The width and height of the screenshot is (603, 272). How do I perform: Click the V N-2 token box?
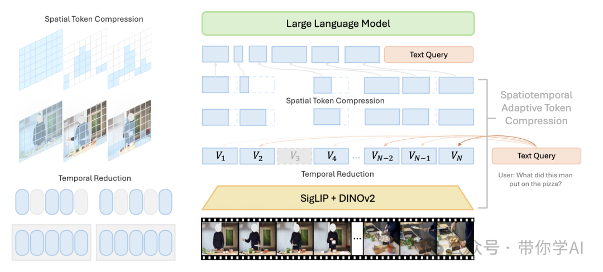pyautogui.click(x=381, y=156)
